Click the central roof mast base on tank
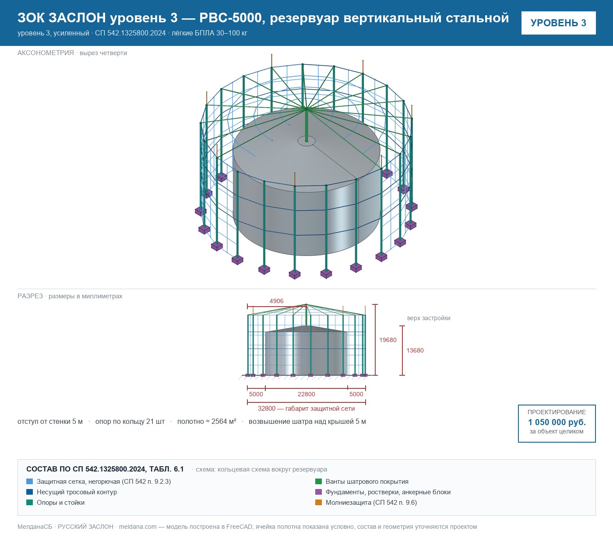Viewport: 613px width, 538px height. [306, 140]
